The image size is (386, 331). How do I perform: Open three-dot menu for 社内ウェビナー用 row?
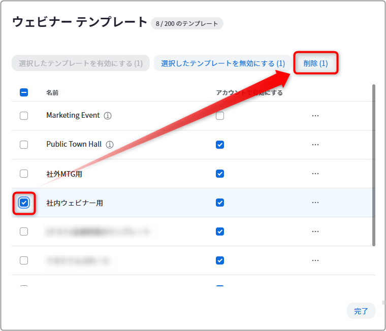315,203
